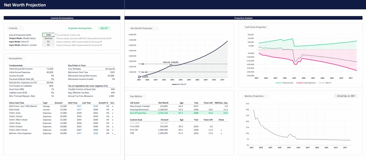Viewport: 366px width, 160px height.
Task: Click the Dec-27 projection starting point cell
Action: pyautogui.click(x=104, y=28)
